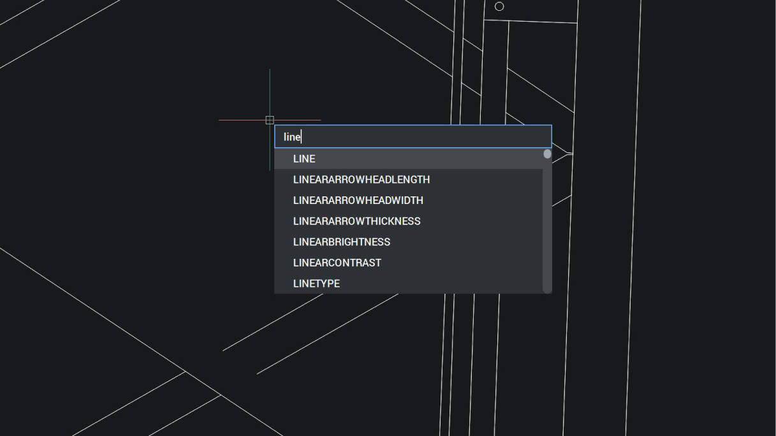Select the LINE command suggestion
776x436 pixels.
(409, 159)
